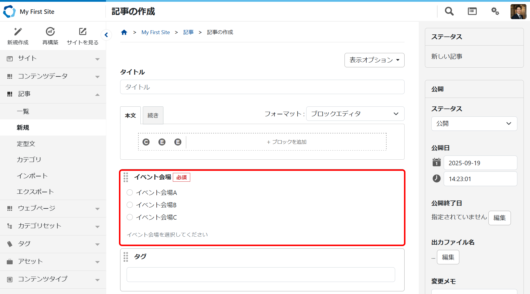Image resolution: width=530 pixels, height=294 pixels.
Task: Click the 公開日 calendar icon
Action: (x=436, y=162)
